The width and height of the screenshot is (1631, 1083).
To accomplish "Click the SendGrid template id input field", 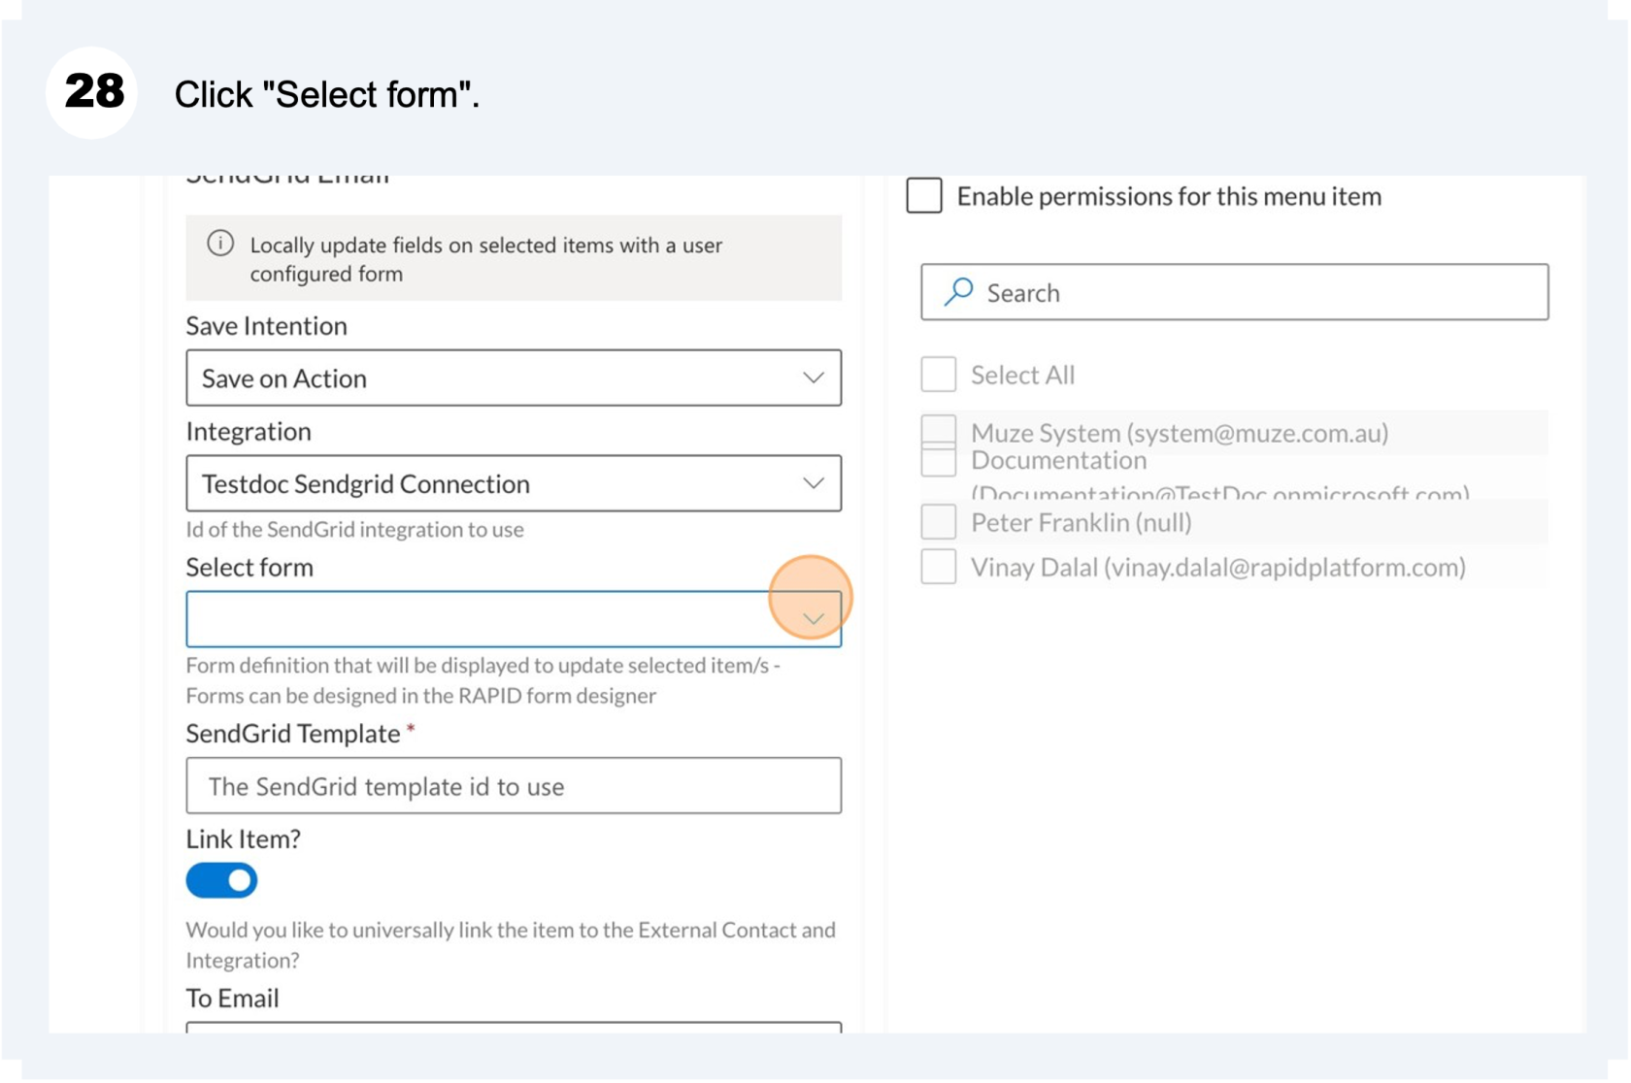I will click(514, 786).
